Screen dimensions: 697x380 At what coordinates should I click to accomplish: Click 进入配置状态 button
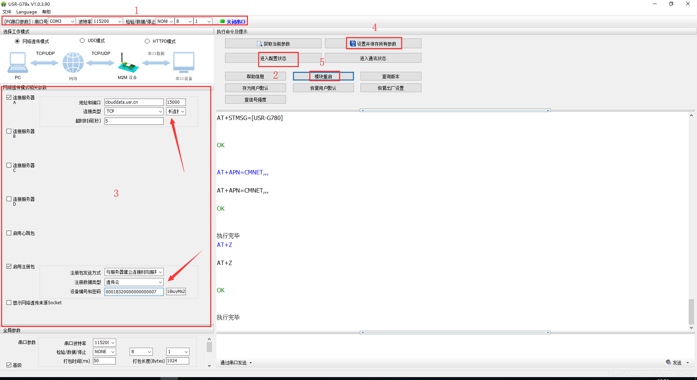tap(273, 58)
